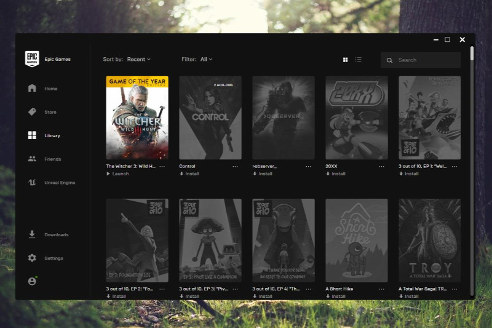Install A Short Hike
The height and width of the screenshot is (328, 492).
[x=336, y=296]
